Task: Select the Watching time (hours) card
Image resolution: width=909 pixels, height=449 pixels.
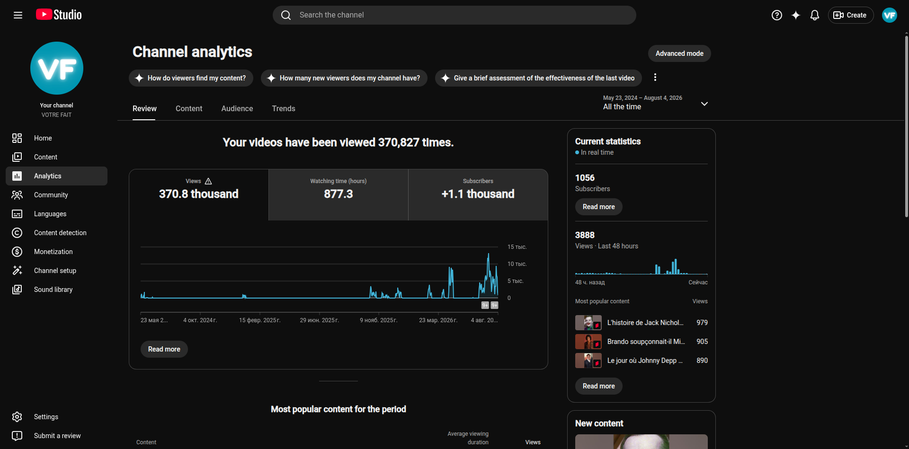Action: [339, 194]
